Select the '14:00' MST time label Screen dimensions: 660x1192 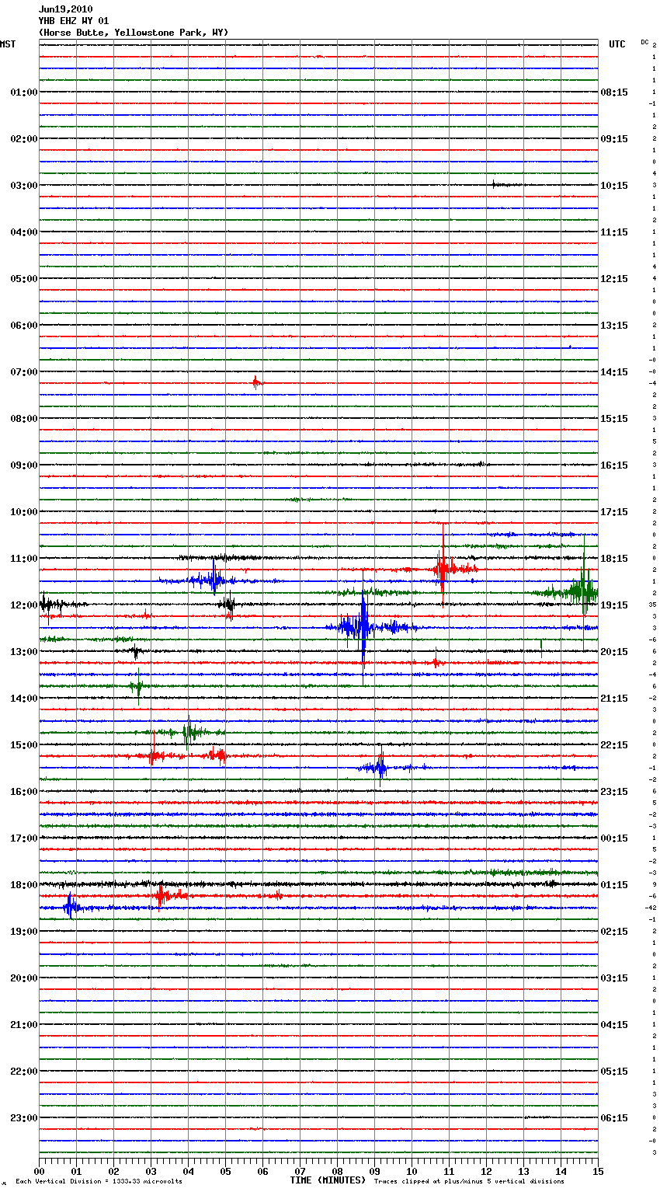coord(23,699)
